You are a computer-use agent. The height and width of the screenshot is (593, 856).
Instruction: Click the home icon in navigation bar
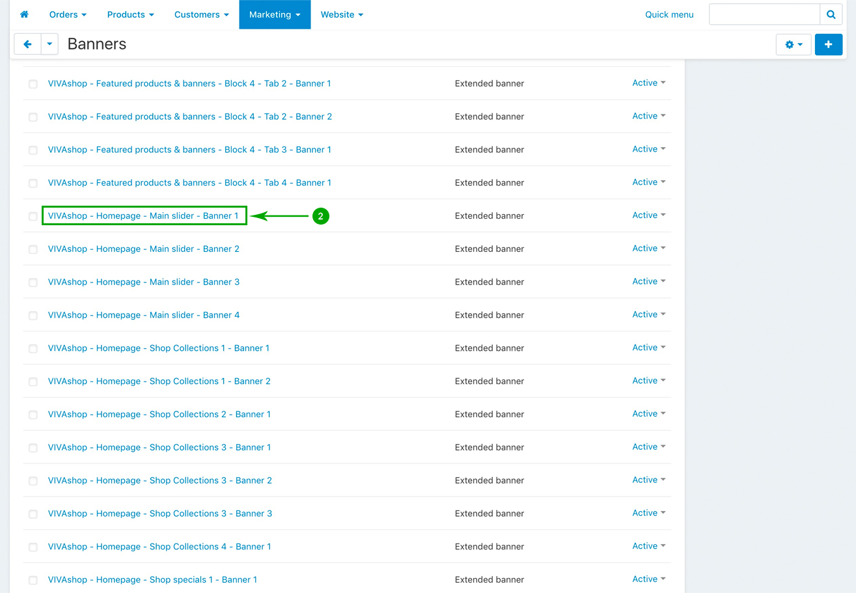(x=24, y=14)
